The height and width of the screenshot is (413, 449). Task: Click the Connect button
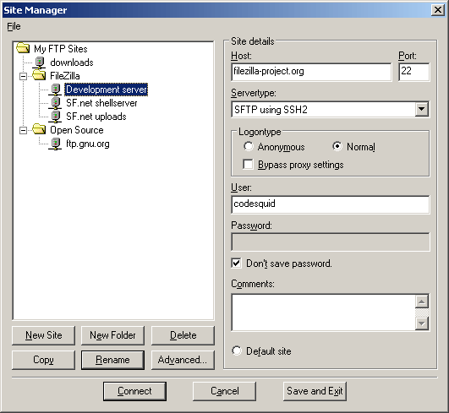tap(134, 391)
